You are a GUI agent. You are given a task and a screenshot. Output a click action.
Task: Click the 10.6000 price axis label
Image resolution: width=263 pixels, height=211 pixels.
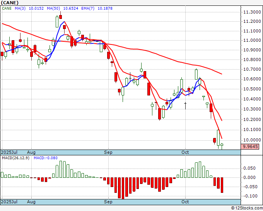point(252,79)
